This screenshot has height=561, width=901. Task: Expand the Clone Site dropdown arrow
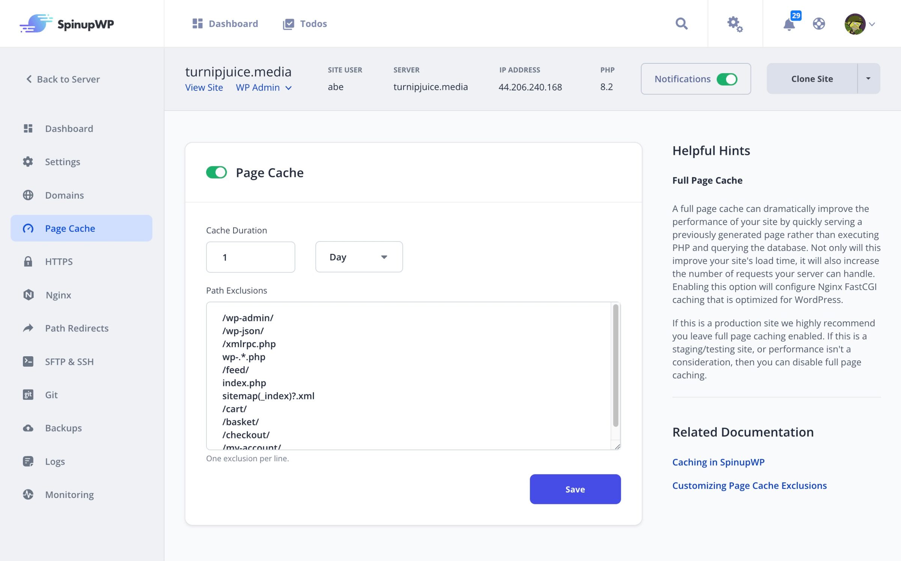(x=868, y=79)
